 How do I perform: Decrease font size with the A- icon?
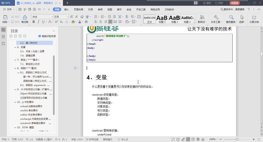coord(77,17)
